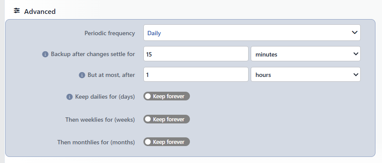Click the Keep dailies for (days) label

point(105,97)
